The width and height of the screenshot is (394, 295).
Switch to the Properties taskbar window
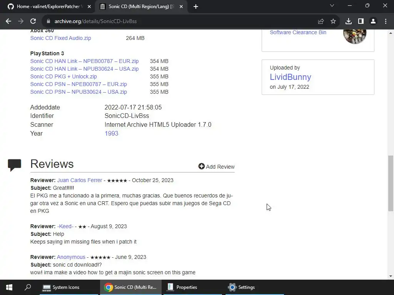pyautogui.click(x=193, y=287)
